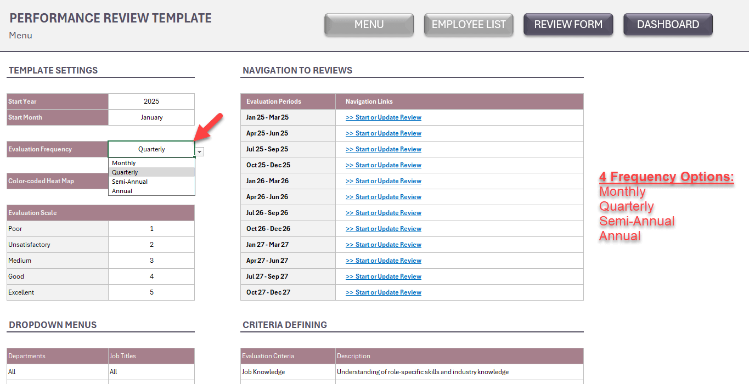Click the Departments column header

coord(58,356)
